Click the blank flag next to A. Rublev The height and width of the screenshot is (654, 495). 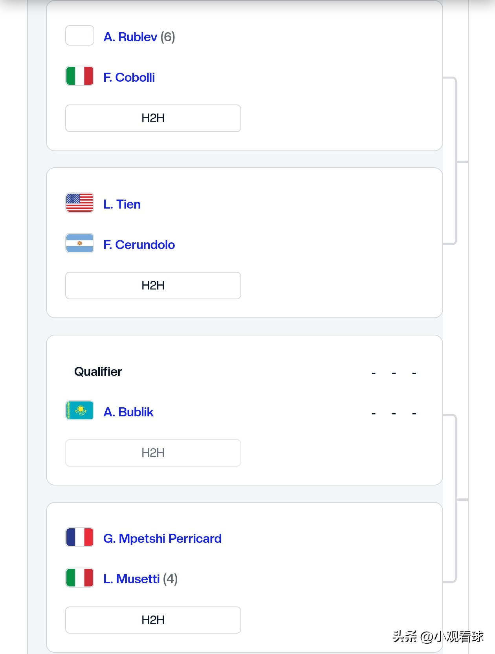[x=80, y=36]
